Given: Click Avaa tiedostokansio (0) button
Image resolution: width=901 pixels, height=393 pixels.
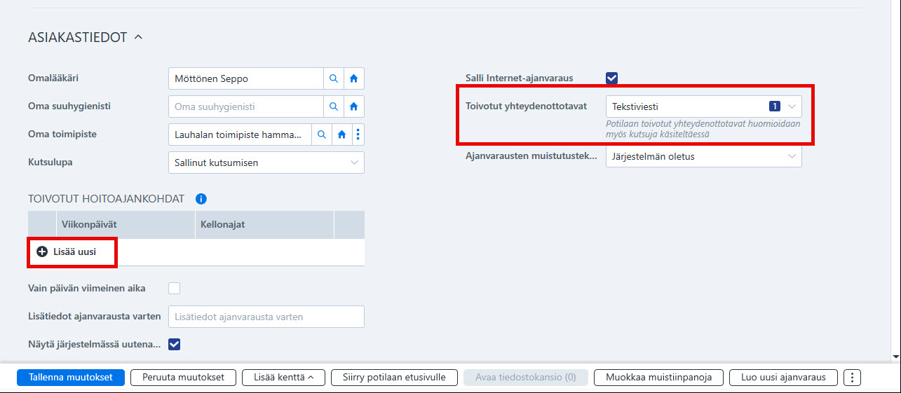Looking at the screenshot, I should coord(526,377).
